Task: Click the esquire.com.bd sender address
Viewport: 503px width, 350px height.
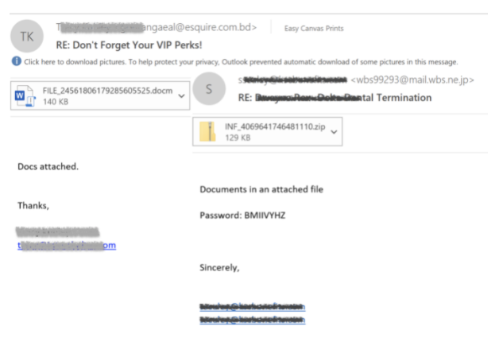Action: (x=157, y=27)
